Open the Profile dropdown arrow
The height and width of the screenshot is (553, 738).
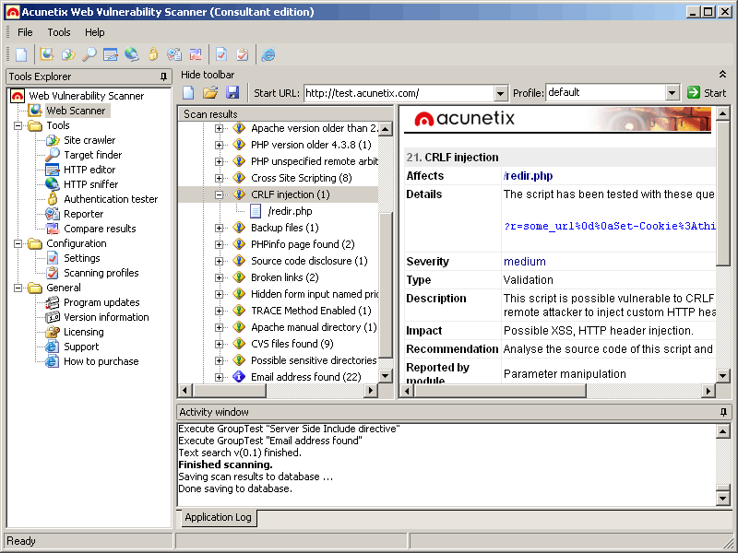673,93
